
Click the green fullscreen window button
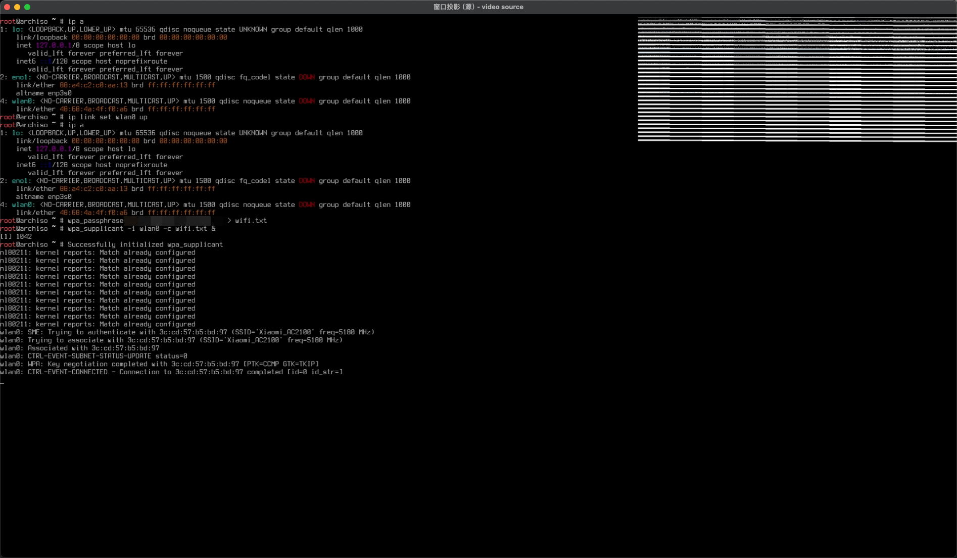27,7
